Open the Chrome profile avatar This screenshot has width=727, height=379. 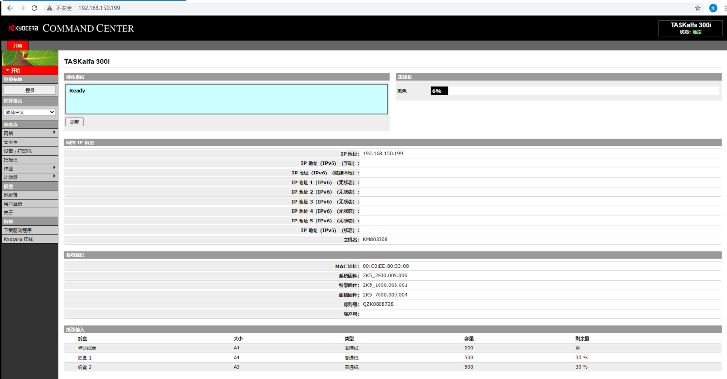pyautogui.click(x=713, y=8)
